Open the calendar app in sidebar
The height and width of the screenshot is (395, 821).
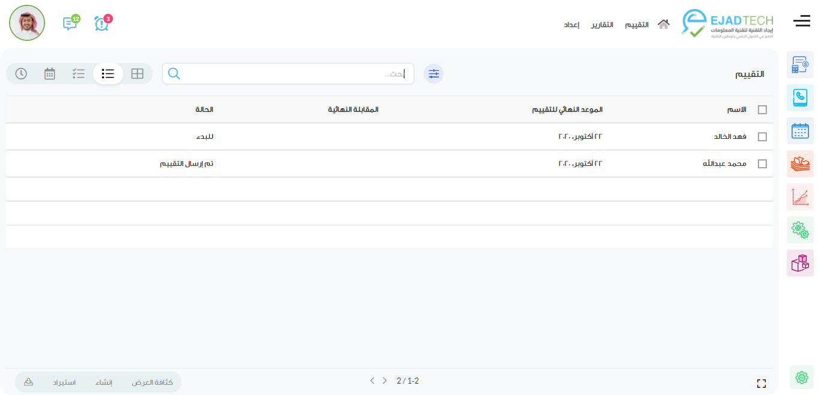800,130
